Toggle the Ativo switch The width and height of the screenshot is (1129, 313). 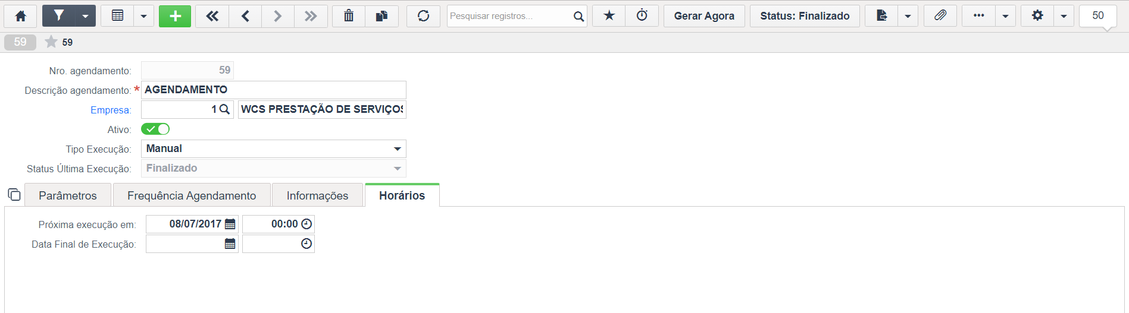[155, 129]
